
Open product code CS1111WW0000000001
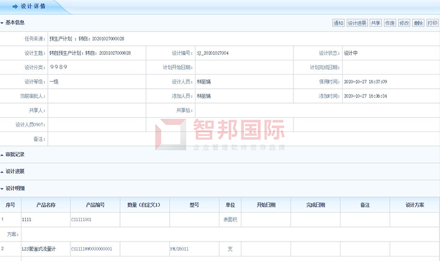click(x=92, y=249)
